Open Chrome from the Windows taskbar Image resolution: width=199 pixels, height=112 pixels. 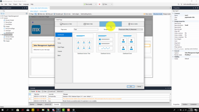(x=48, y=110)
